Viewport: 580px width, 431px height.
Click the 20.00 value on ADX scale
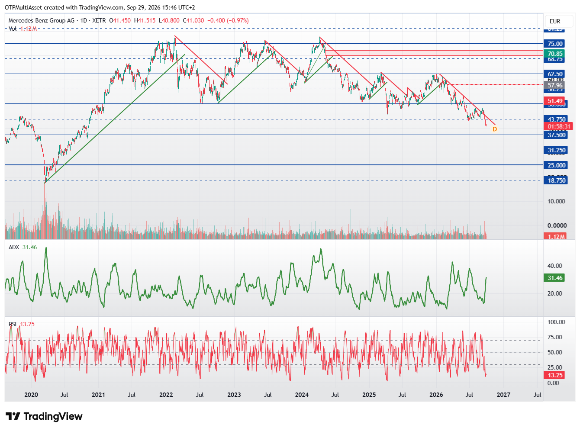click(555, 293)
